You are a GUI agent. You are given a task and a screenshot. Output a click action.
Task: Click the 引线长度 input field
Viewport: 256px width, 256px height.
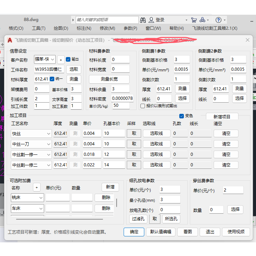pos(42,99)
